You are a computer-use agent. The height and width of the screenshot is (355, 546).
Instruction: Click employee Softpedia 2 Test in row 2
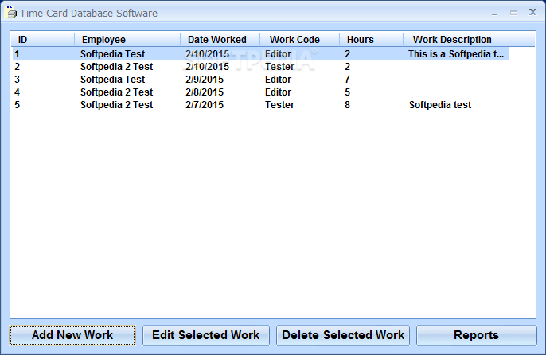coord(117,67)
